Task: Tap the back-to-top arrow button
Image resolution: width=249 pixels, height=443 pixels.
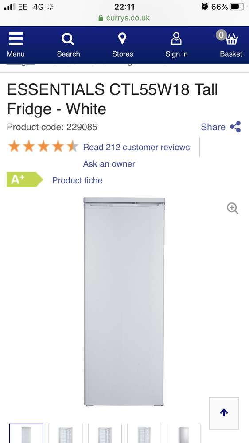Action: (x=224, y=413)
